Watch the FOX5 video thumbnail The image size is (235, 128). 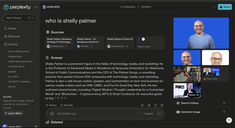[187, 90]
